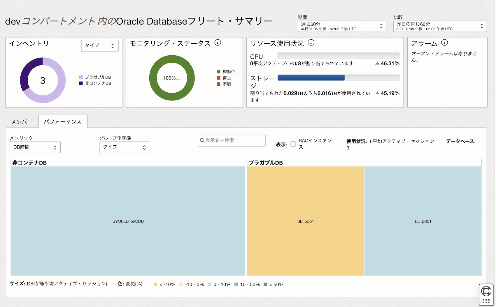Open the 期間 time period dropdown

point(342,26)
